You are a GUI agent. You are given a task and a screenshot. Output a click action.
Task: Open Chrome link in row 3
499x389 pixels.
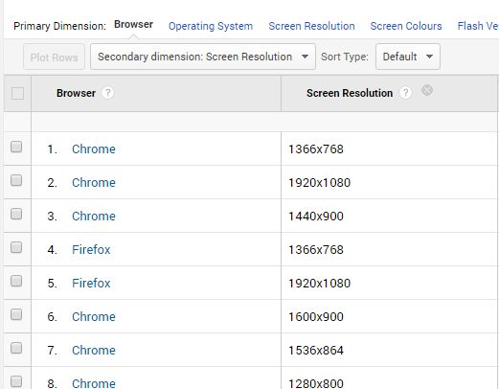point(94,217)
